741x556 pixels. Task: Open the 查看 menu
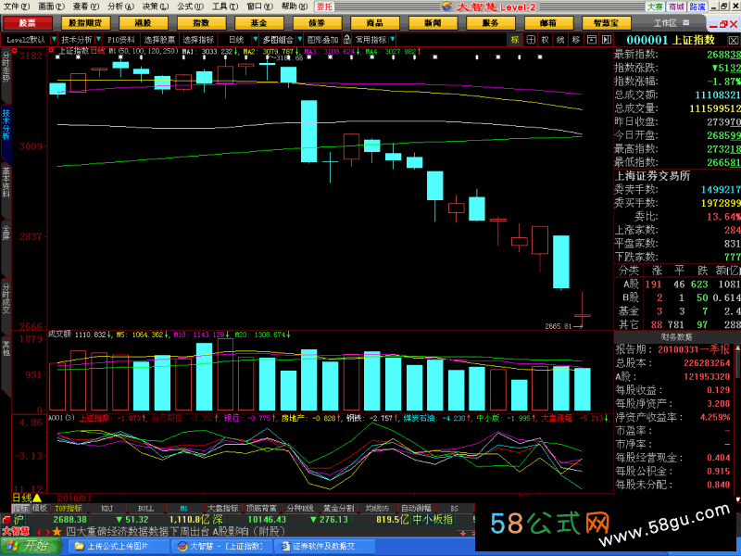[x=85, y=6]
